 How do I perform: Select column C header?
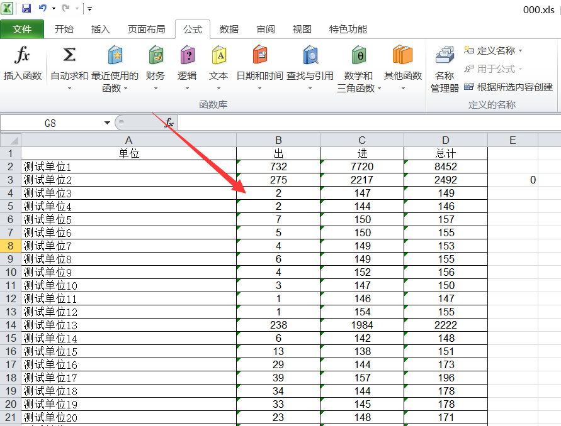point(362,140)
